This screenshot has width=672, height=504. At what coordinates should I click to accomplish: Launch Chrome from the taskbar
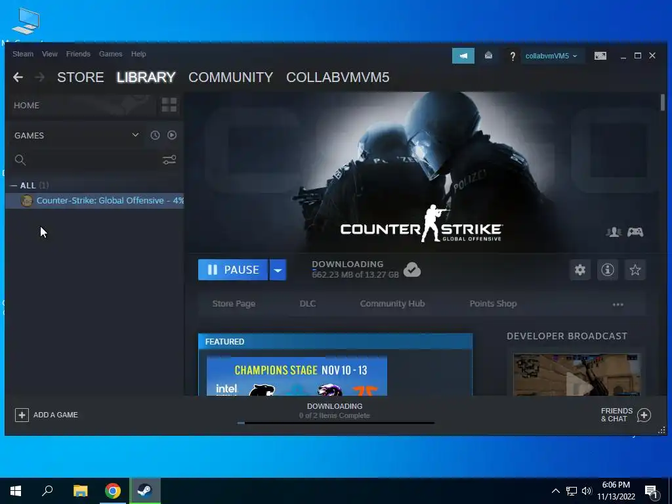113,491
